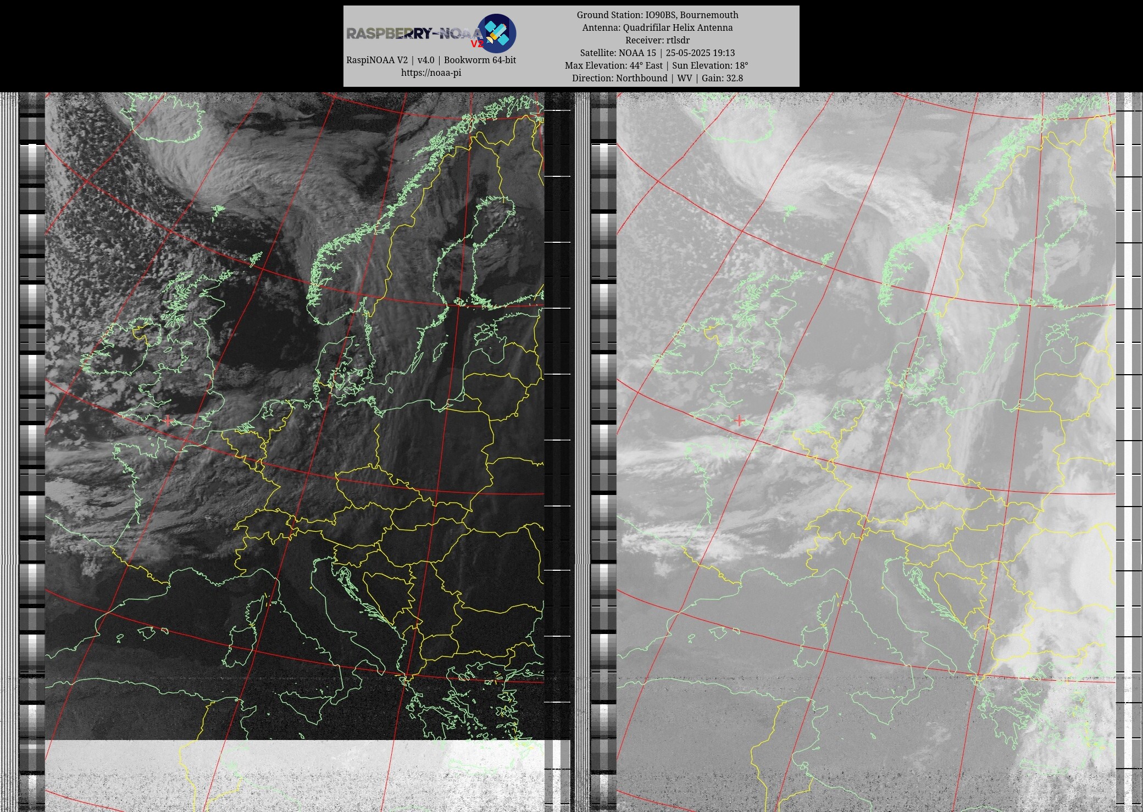Screen dimensions: 1143x812
Task: Click 'Satellite: NOAA 15 | 25-05-2025 19:13' text
Action: point(657,53)
